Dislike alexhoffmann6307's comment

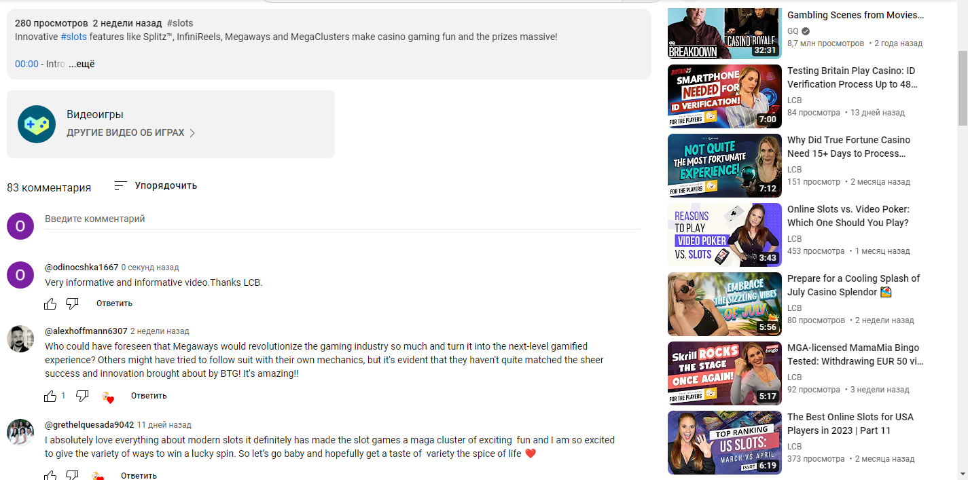[x=82, y=396]
